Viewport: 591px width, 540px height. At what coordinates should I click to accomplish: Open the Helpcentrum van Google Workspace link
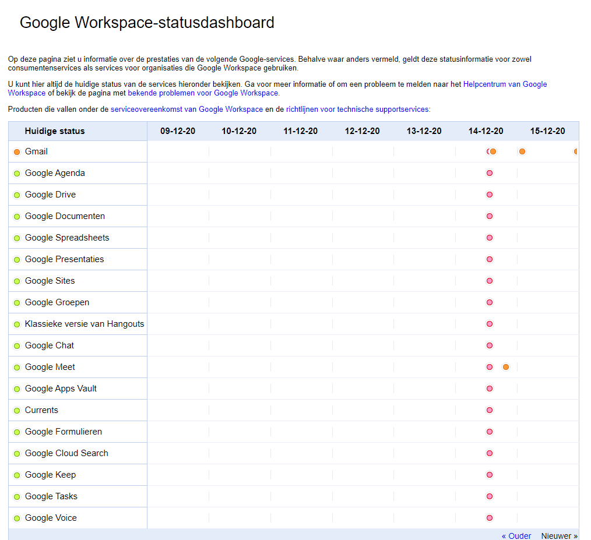[505, 84]
